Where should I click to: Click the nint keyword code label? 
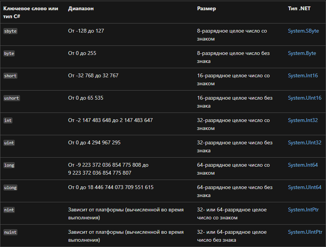[x=9, y=210]
